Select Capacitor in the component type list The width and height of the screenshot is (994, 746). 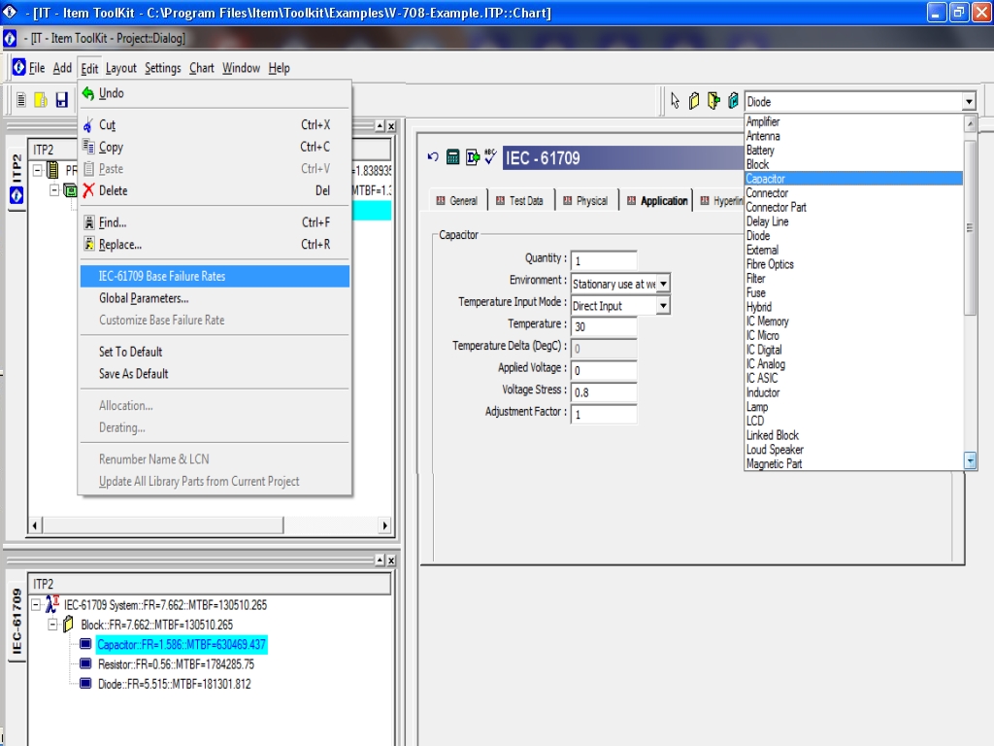click(853, 179)
